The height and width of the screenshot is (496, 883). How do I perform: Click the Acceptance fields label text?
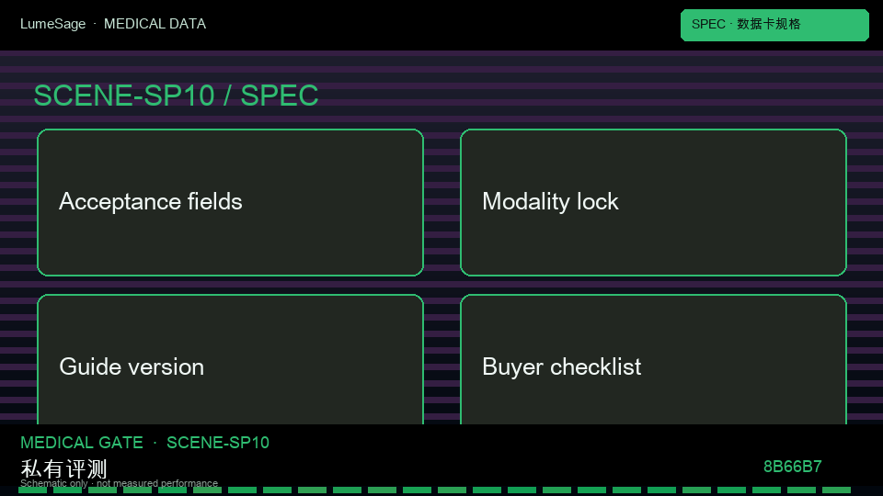coord(150,201)
